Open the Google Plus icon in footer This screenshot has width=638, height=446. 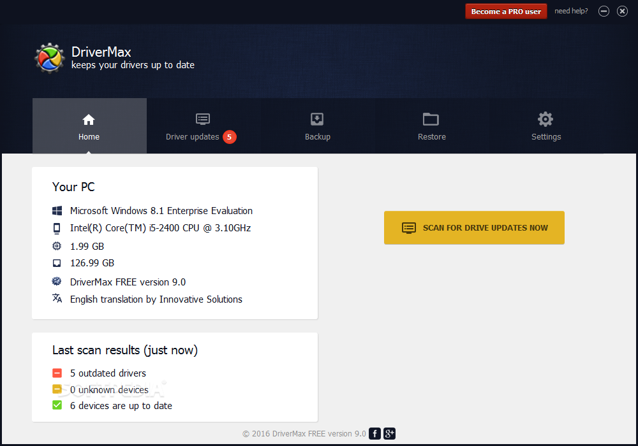pyautogui.click(x=389, y=433)
